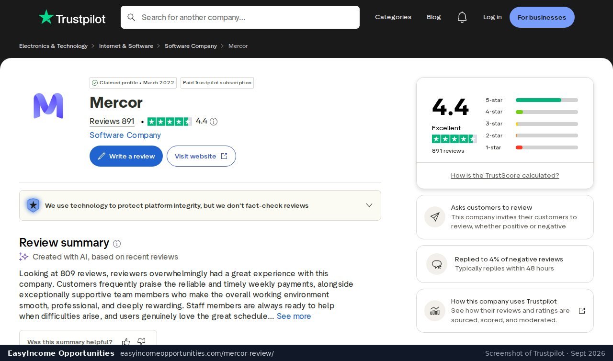Click the reply speech bubble icon

pos(437,264)
